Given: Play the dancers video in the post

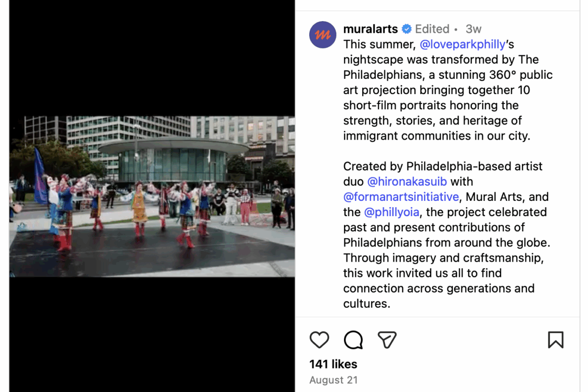Looking at the screenshot, I should pyautogui.click(x=152, y=196).
